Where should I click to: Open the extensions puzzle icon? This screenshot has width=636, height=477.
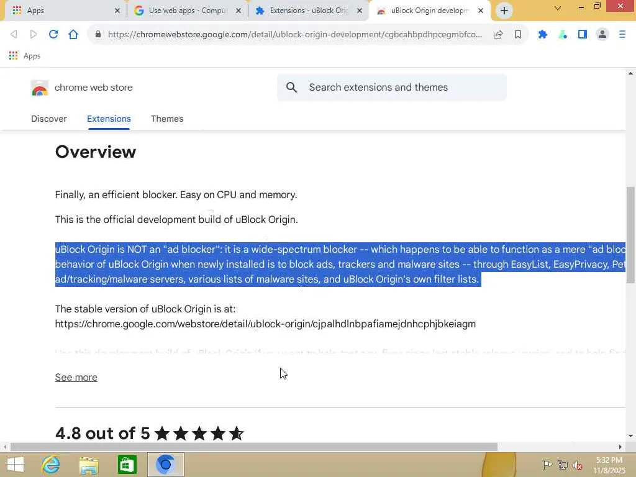tap(543, 35)
